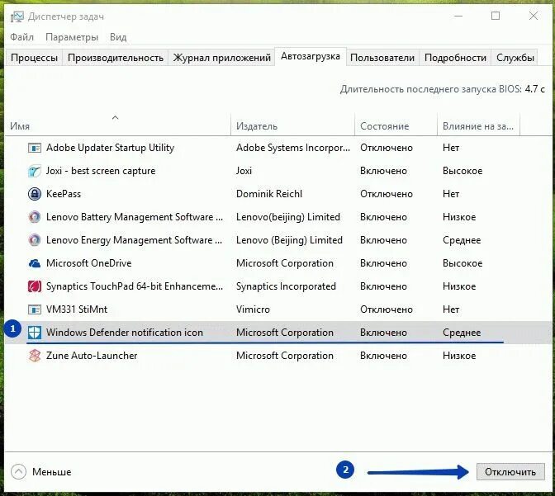Minimize the Task Manager window
Image resolution: width=555 pixels, height=496 pixels.
pos(458,16)
